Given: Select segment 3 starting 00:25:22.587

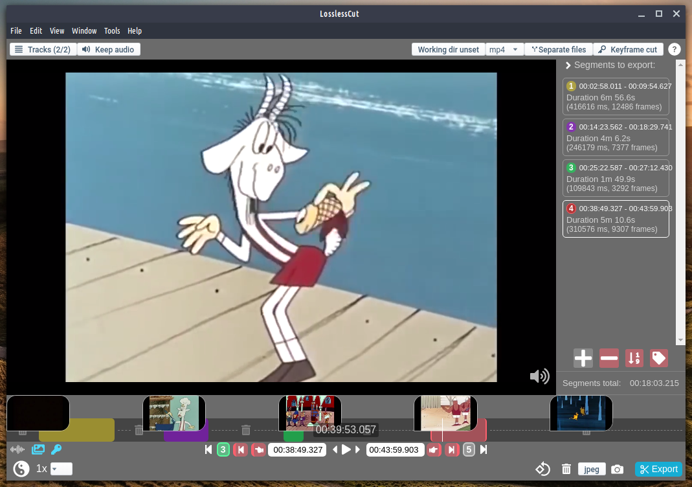Looking at the screenshot, I should pyautogui.click(x=616, y=178).
